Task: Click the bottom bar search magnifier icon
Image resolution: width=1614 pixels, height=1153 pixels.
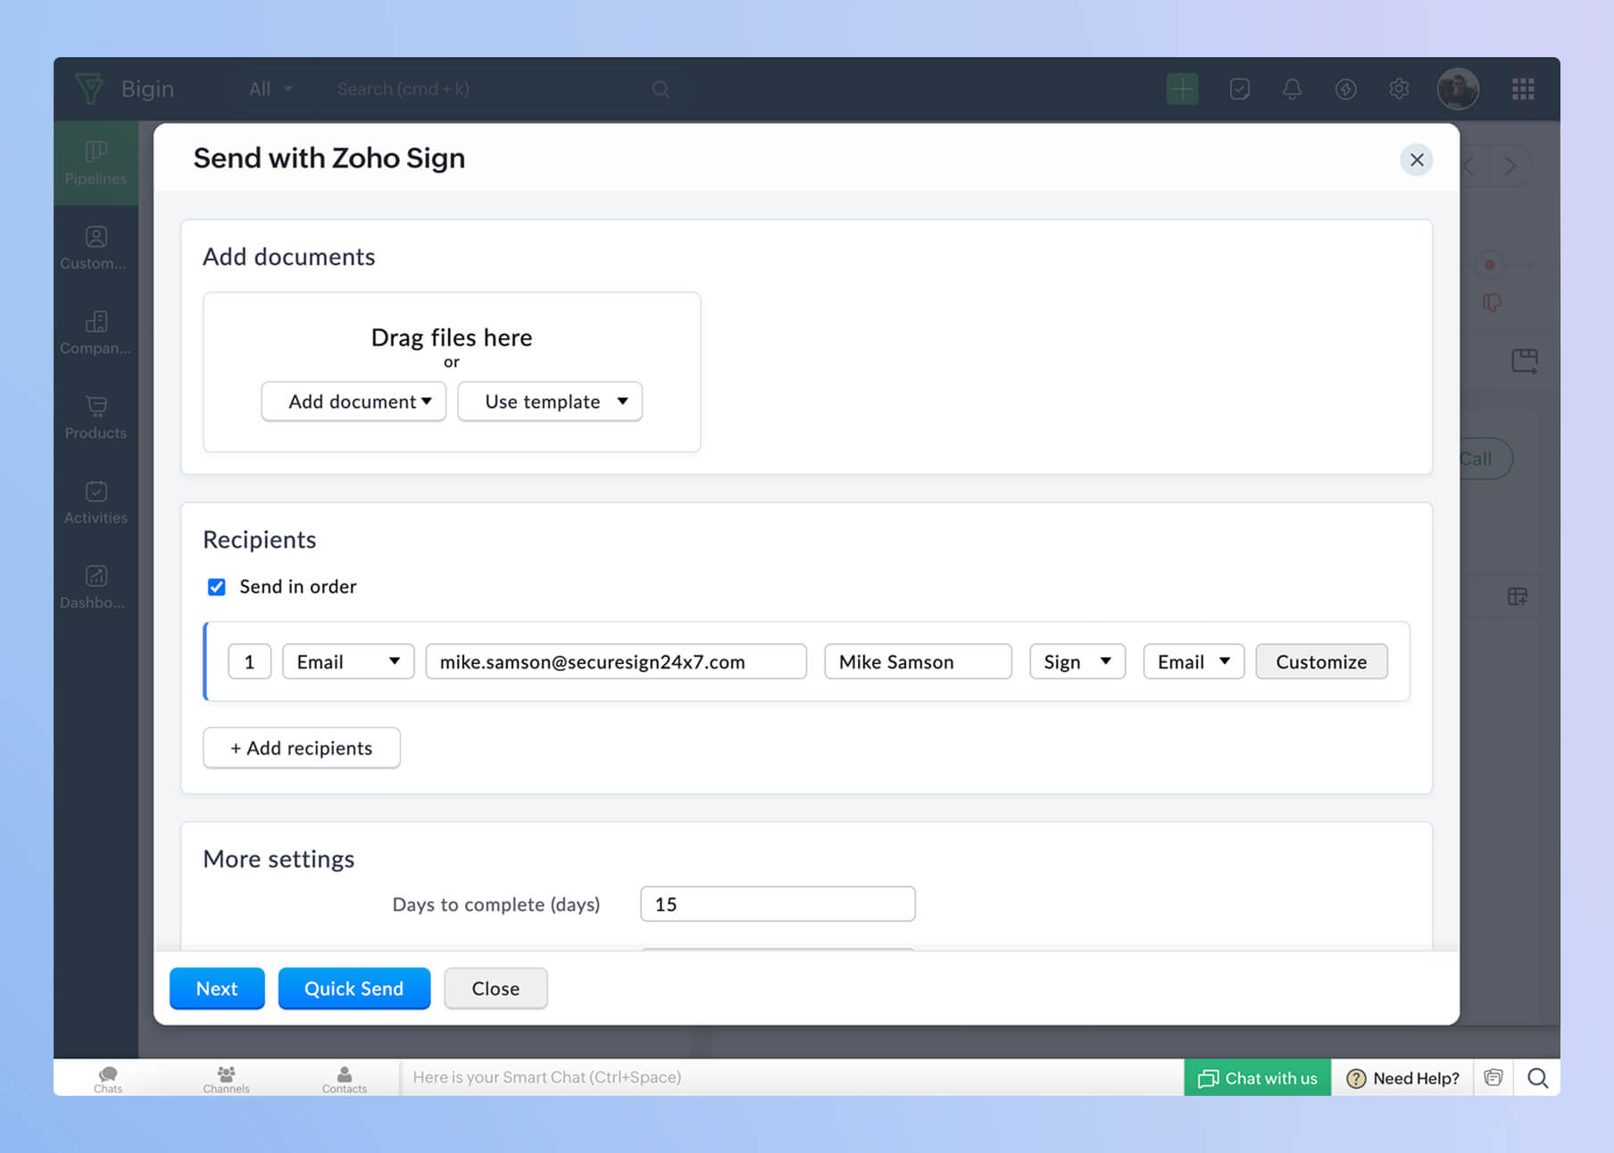Action: click(x=1537, y=1078)
